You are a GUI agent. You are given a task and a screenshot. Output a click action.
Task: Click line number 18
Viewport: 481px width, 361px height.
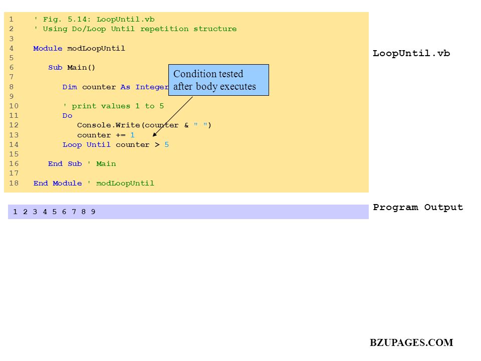click(14, 184)
